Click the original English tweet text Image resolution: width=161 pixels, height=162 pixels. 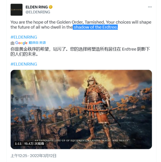[81, 25]
